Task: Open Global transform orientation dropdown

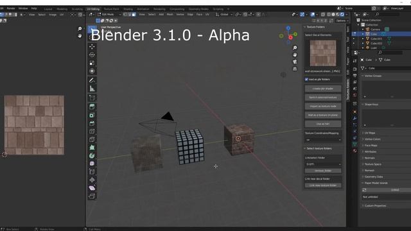Action: point(224,14)
